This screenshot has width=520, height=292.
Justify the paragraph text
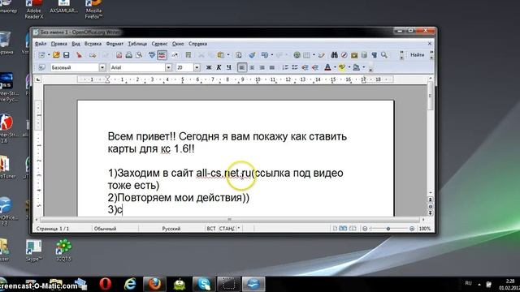click(272, 67)
